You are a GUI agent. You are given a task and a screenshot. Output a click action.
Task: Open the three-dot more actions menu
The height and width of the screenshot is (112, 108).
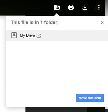click(99, 7)
